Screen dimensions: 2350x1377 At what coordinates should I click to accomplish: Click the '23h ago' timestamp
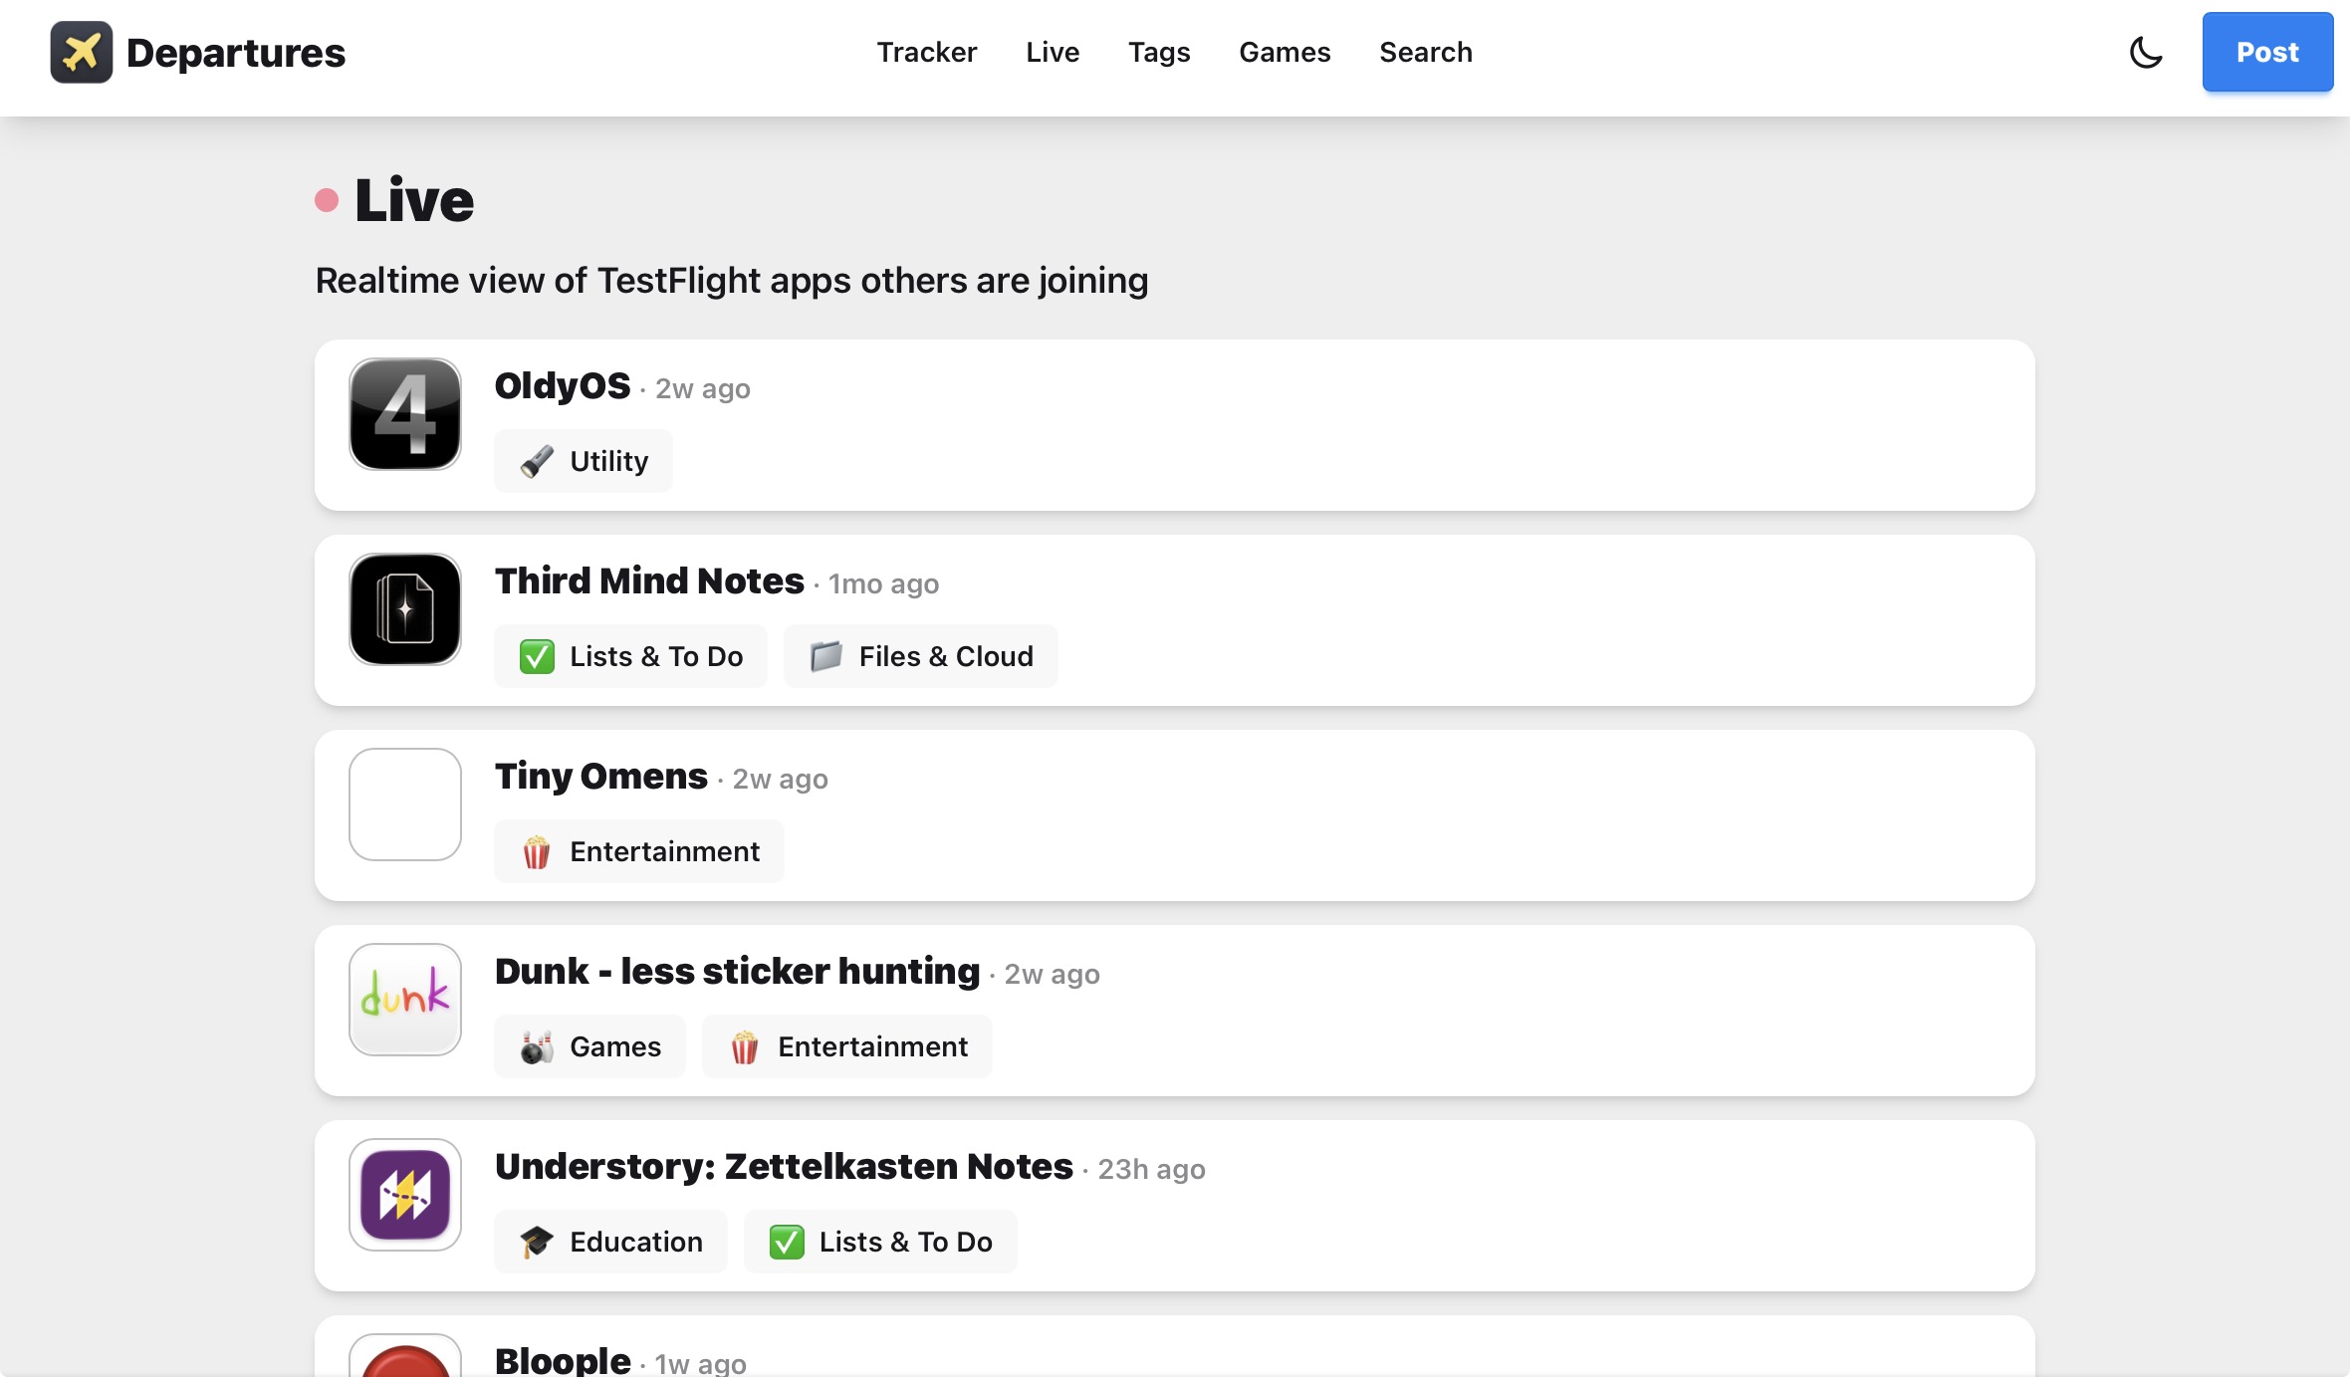pyautogui.click(x=1152, y=1169)
